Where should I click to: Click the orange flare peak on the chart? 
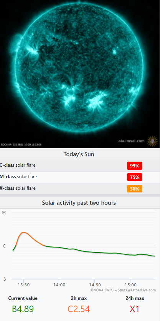pyautogui.click(x=24, y=232)
